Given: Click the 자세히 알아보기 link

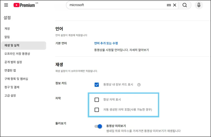Looking at the screenshot, I should (x=139, y=50).
